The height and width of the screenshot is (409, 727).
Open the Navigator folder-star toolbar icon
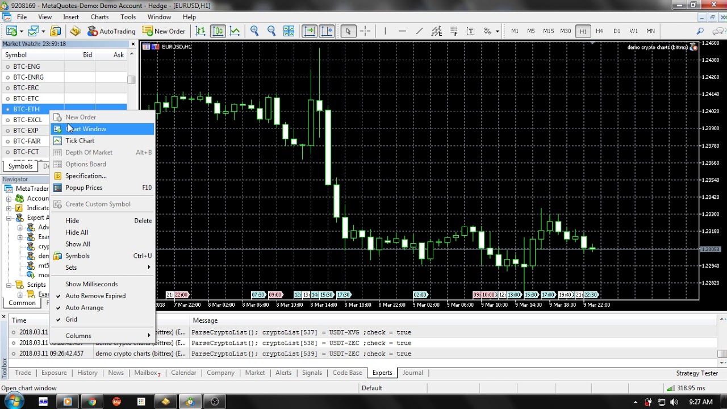pyautogui.click(x=76, y=31)
